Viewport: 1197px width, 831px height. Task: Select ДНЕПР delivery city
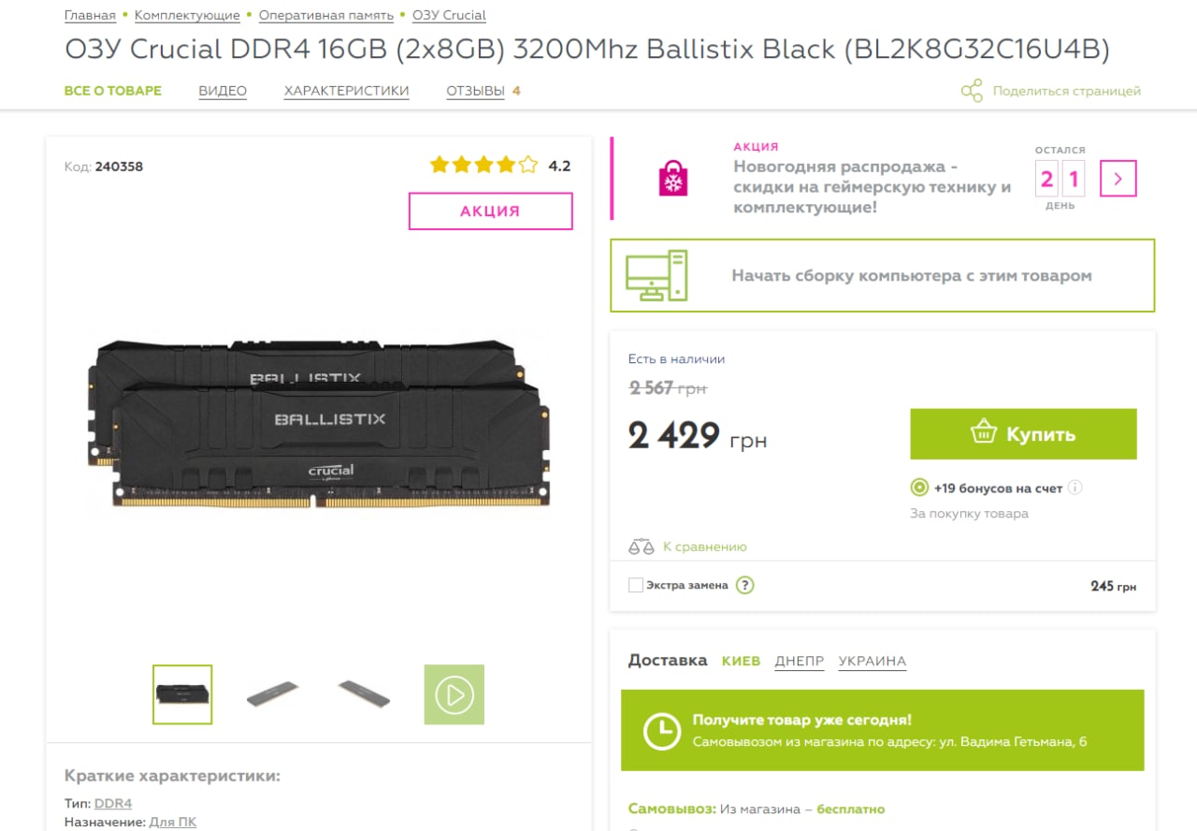click(x=800, y=661)
